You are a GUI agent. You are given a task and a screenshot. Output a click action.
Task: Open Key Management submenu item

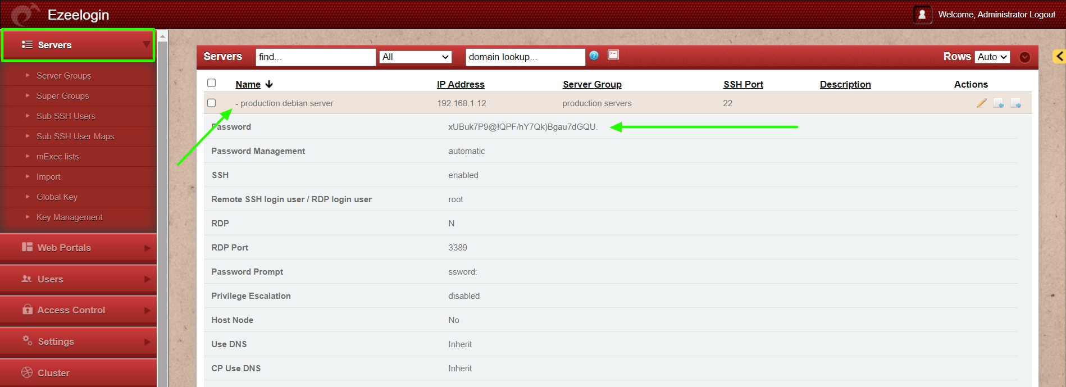coord(70,217)
